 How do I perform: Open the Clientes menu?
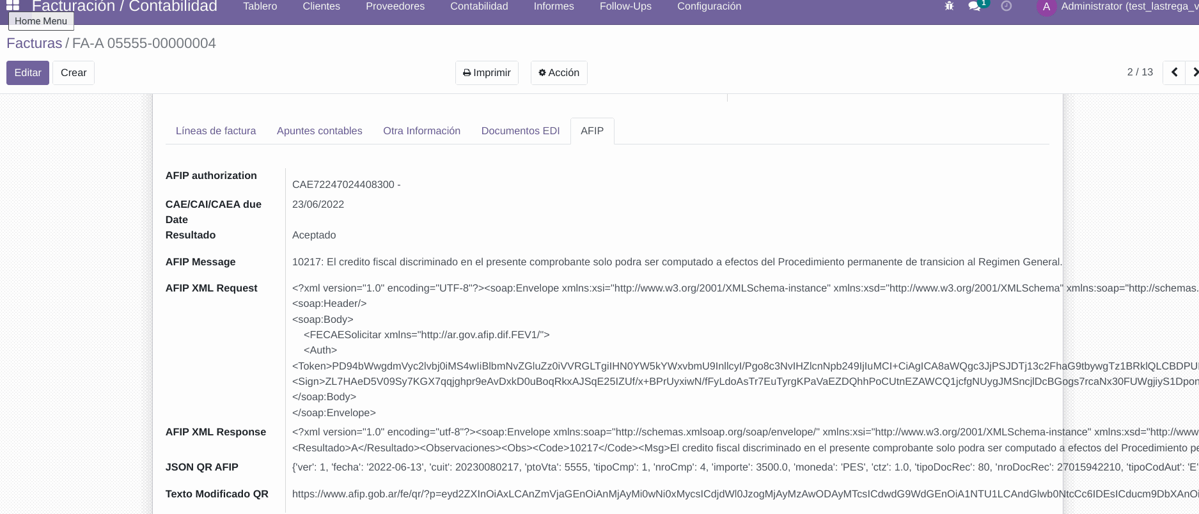(x=321, y=6)
